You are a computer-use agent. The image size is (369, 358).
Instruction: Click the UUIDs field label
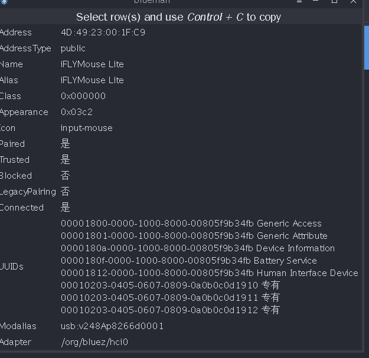coord(12,267)
